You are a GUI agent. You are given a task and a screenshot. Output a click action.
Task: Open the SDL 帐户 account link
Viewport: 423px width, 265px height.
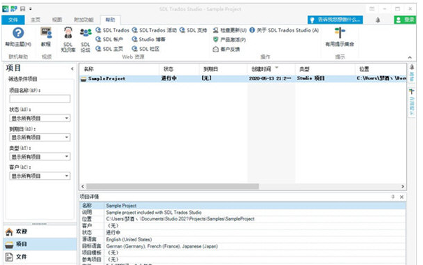(x=109, y=39)
